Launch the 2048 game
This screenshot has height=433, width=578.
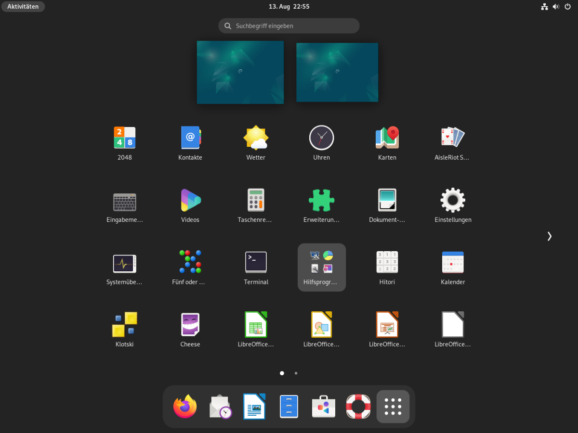124,138
